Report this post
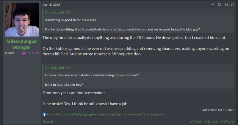The height and width of the screenshot is (125, 238). 48,121
